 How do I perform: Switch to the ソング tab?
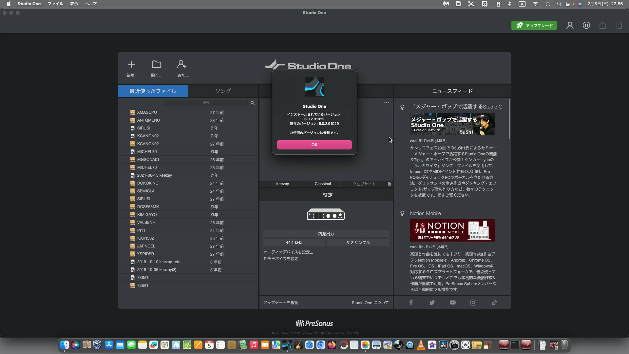pyautogui.click(x=223, y=91)
